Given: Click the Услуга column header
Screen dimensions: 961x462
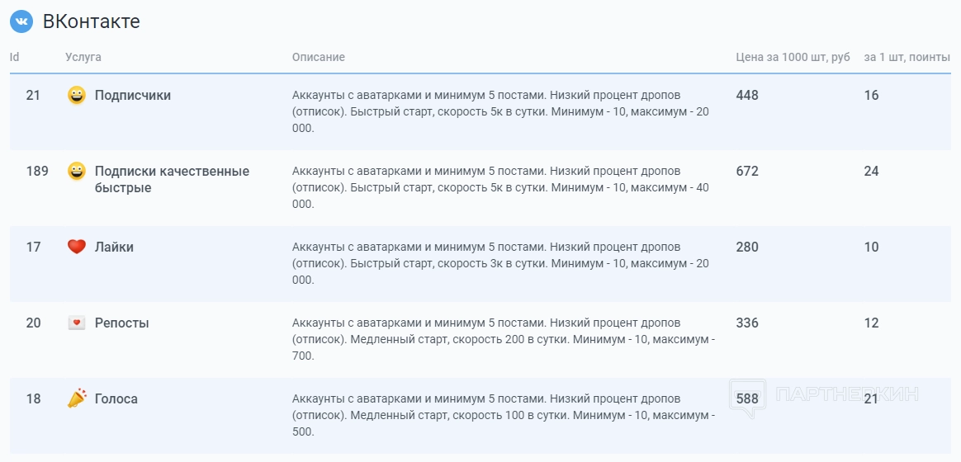Looking at the screenshot, I should pyautogui.click(x=83, y=57).
